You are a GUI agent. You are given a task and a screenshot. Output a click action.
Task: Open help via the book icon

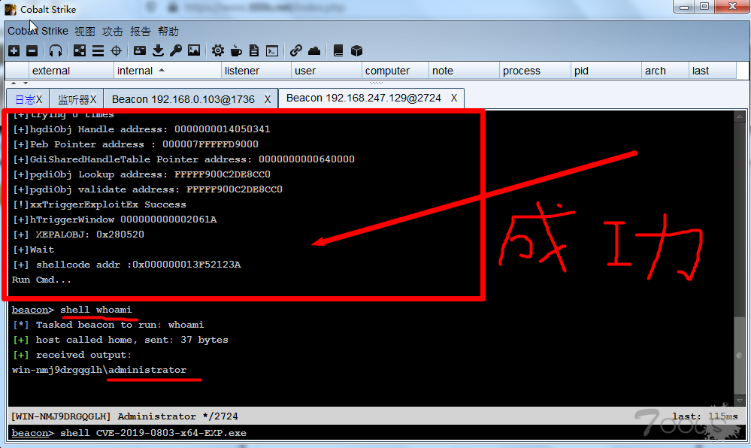point(338,51)
